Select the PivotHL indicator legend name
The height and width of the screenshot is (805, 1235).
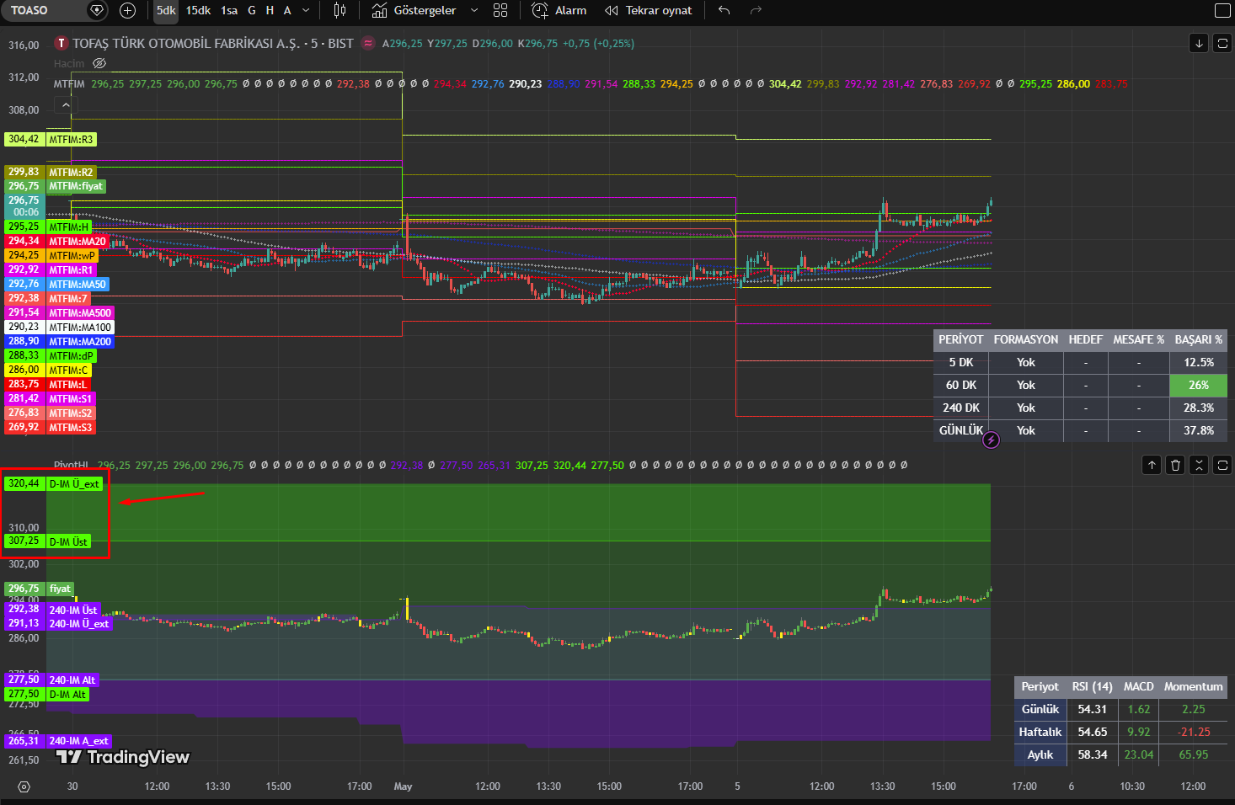coord(72,465)
